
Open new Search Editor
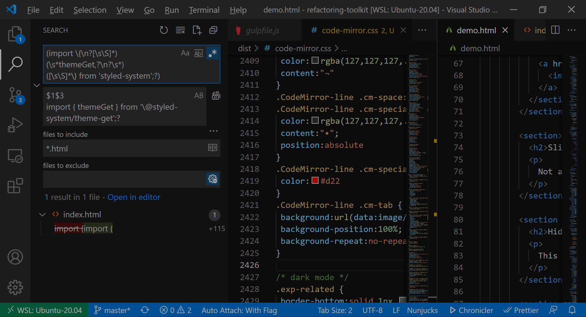coord(197,30)
